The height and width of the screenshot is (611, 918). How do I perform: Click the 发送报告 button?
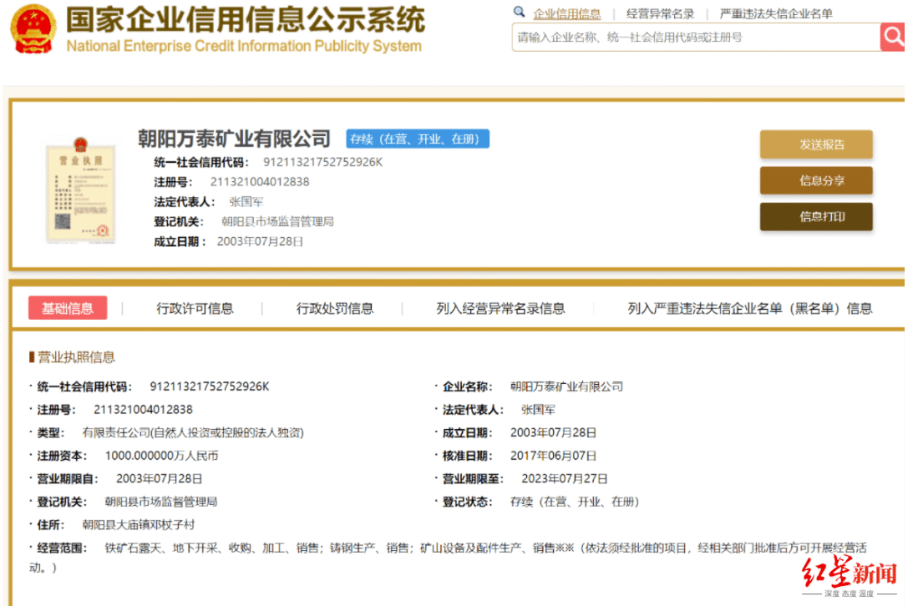pos(815,144)
